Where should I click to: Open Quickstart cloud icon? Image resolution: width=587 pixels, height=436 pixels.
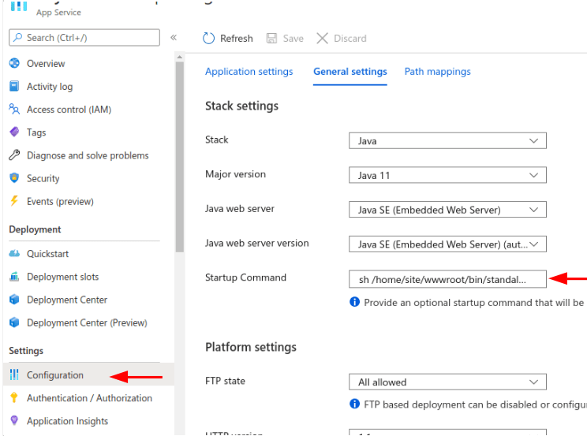point(14,254)
